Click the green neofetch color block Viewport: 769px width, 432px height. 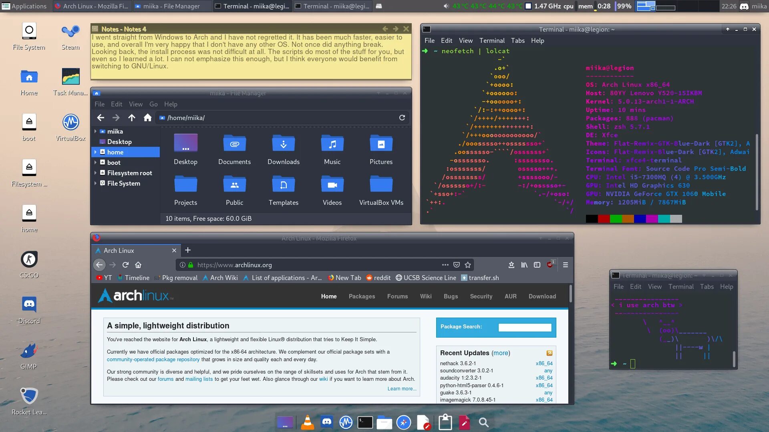616,218
